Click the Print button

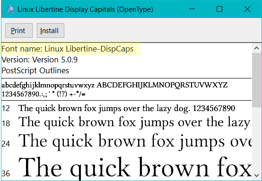tap(19, 30)
